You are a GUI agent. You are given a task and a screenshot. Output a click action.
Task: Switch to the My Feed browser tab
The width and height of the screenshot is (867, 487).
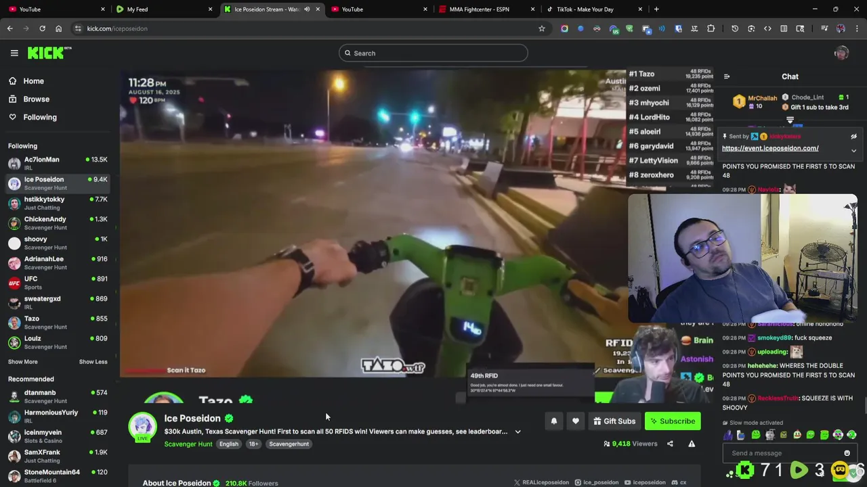(163, 9)
